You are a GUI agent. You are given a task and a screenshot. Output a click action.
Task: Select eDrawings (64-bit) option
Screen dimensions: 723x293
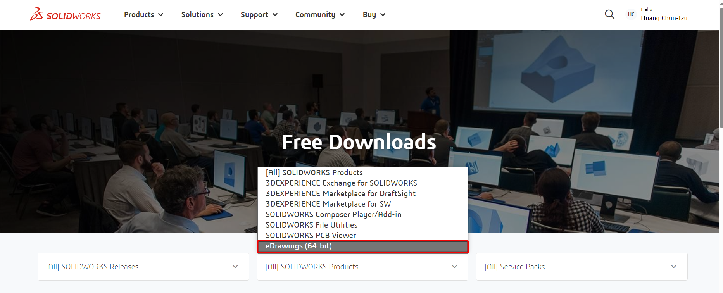coord(362,246)
